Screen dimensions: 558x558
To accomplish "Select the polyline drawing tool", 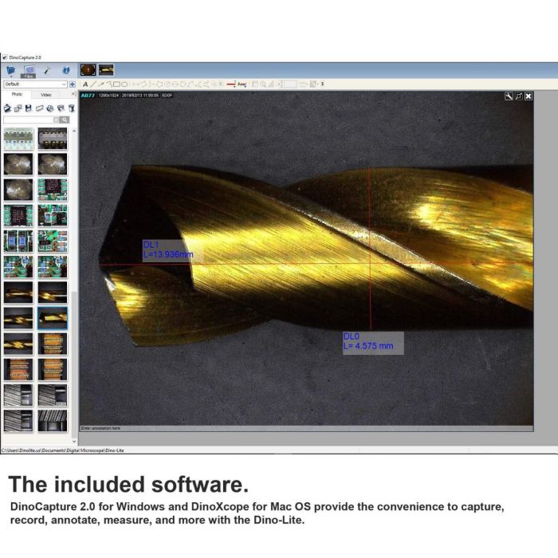I will [x=110, y=84].
